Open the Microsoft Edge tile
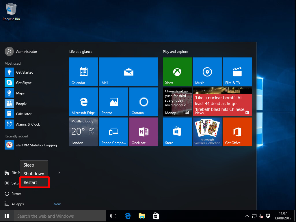The image size is (296, 222). 84,102
